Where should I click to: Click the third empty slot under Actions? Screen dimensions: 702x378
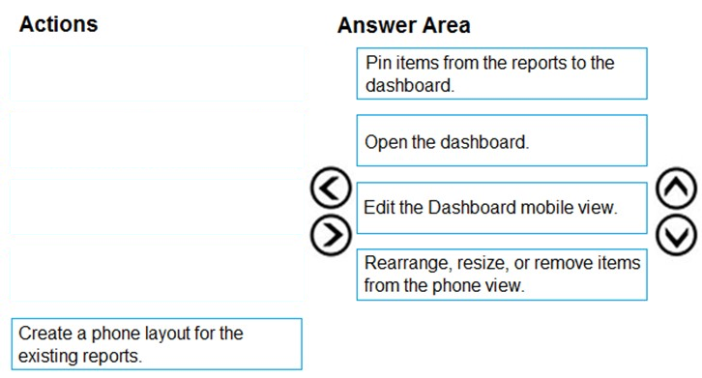[157, 207]
